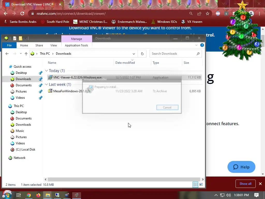
Task: Open the Help chat button
Action: 241,167
